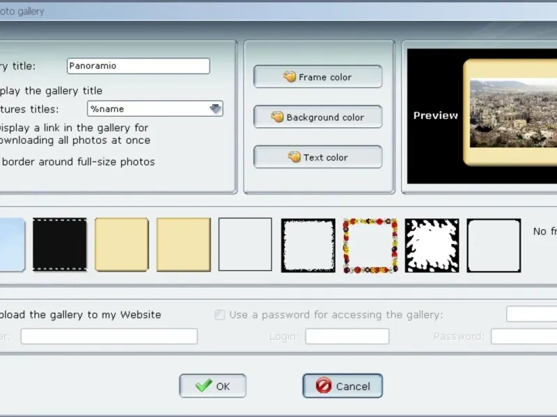This screenshot has height=417, width=557.
Task: Open the Background color picker button
Action: pyautogui.click(x=318, y=117)
